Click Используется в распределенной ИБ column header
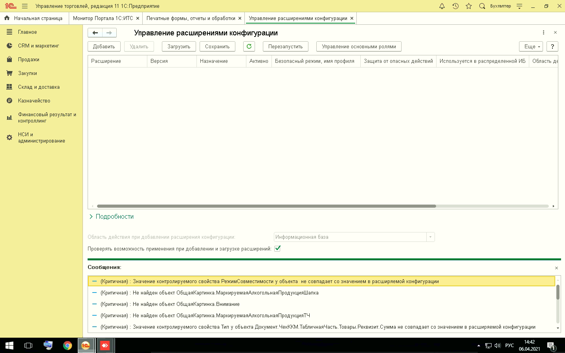 coord(482,61)
